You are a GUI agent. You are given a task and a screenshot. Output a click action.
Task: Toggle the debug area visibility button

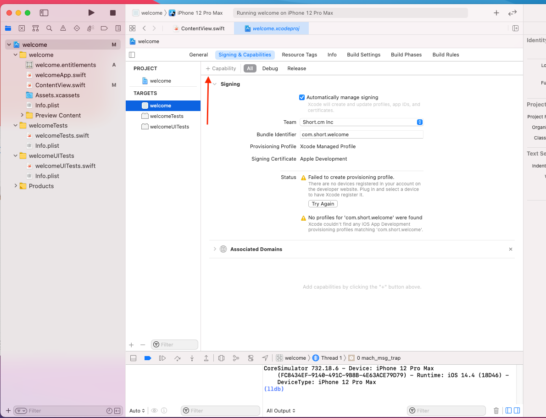[x=133, y=358]
